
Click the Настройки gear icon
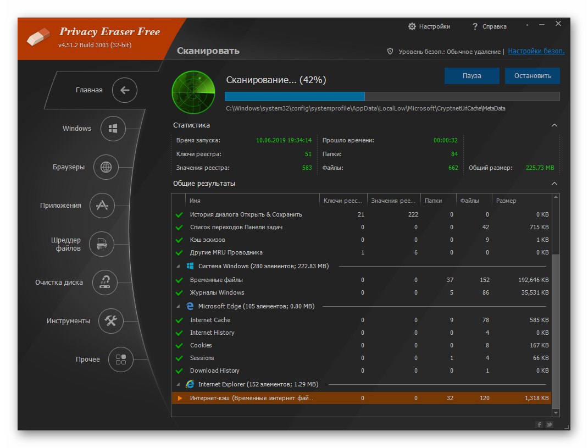coord(412,26)
